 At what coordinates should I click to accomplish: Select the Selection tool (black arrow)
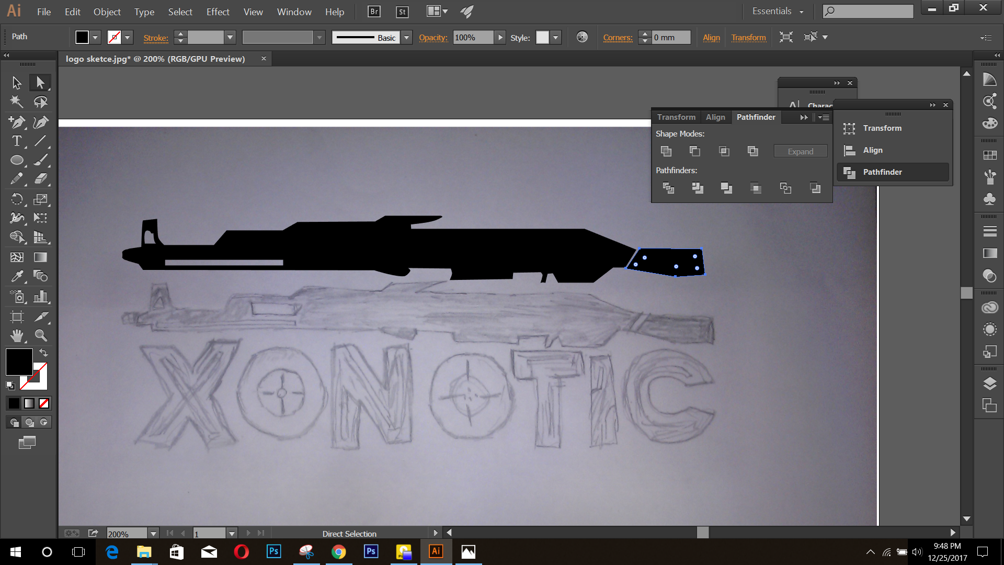[17, 83]
